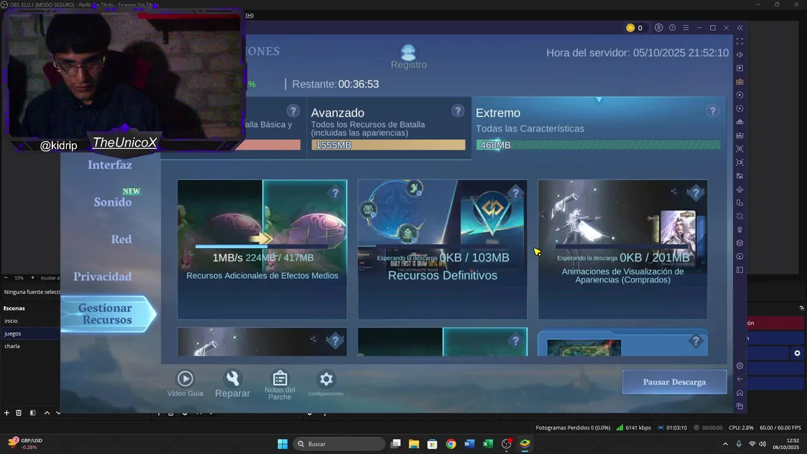Open Google Chrome from the taskbar
This screenshot has height=454, width=807.
coord(451,444)
